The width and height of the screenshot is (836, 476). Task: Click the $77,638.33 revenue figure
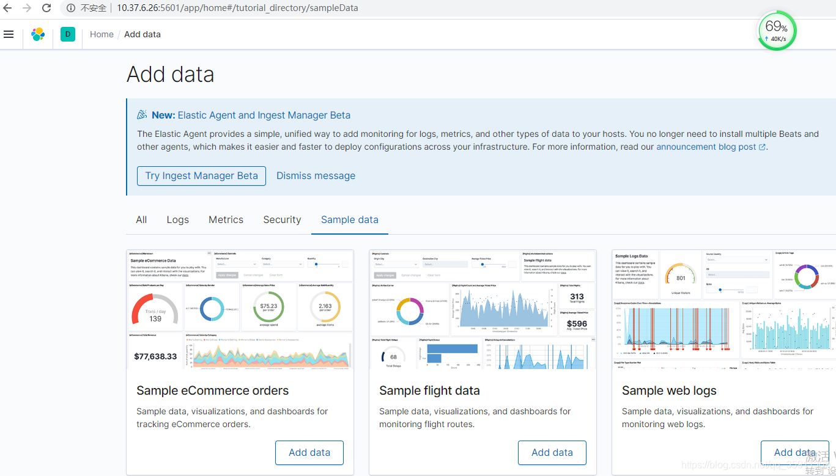[x=155, y=356]
